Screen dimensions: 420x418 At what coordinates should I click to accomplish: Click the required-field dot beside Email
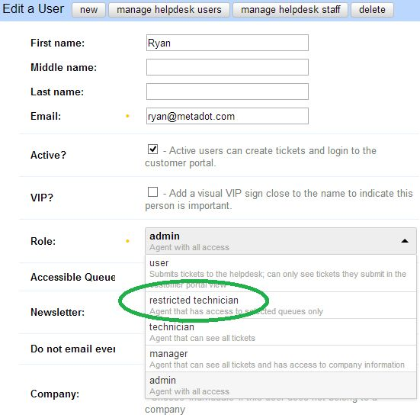tap(127, 116)
